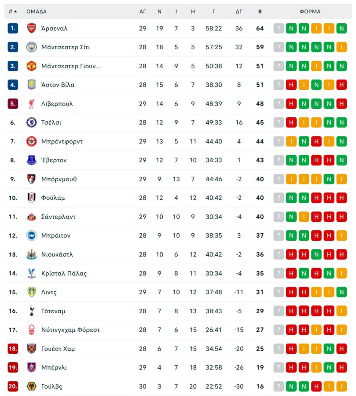Click the gray ? box in Liverpool's form row
Image resolution: width=356 pixels, height=396 pixels.
[x=278, y=104]
